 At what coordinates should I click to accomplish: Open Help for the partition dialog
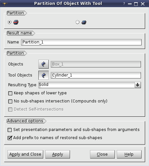point(129,154)
